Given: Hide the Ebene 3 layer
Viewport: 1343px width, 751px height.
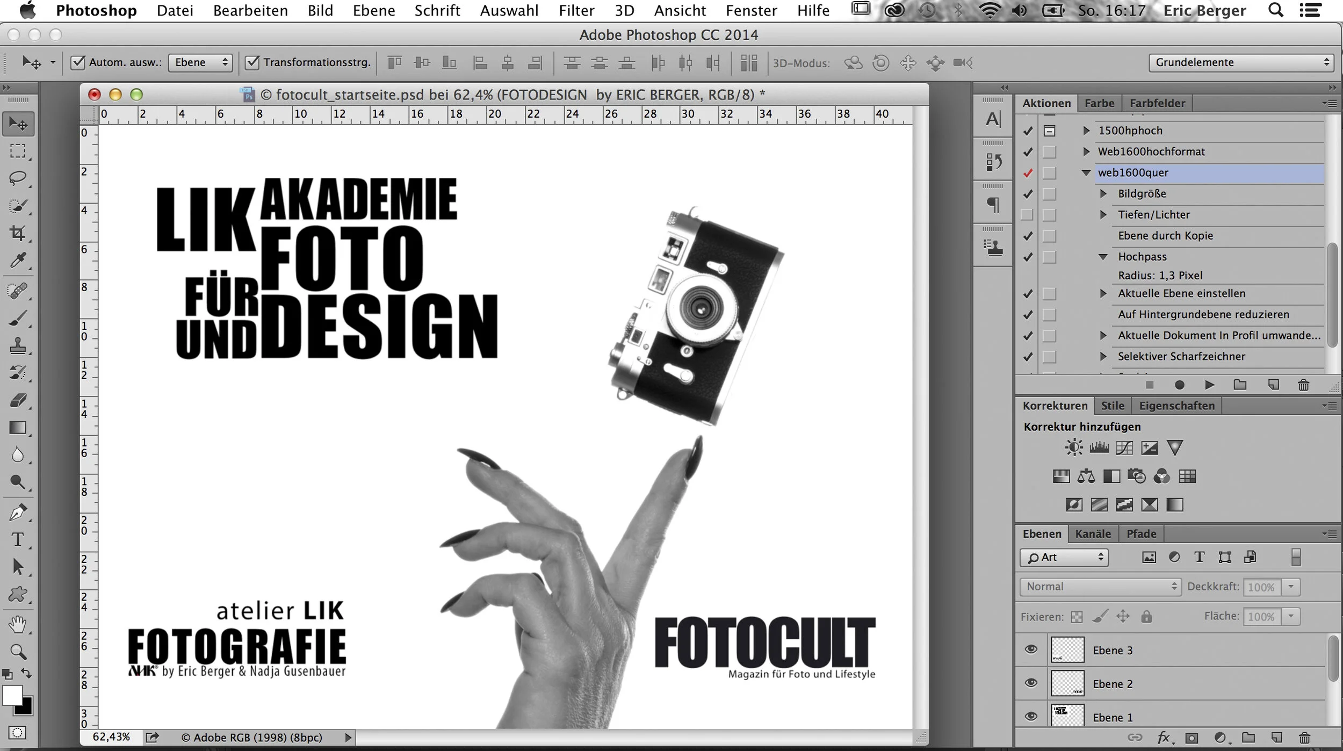Looking at the screenshot, I should [1031, 649].
